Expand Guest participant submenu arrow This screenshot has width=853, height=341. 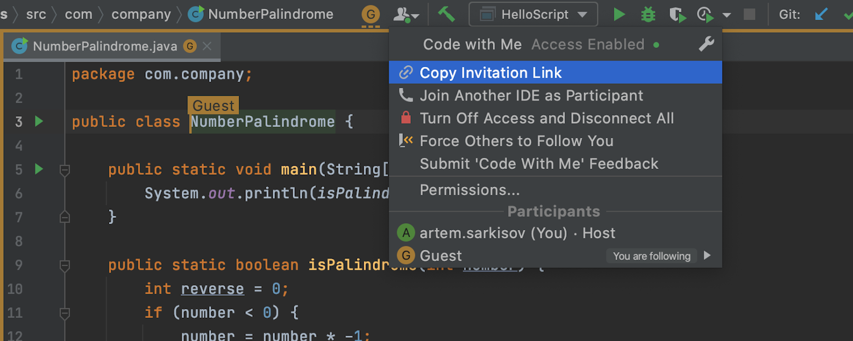coord(707,256)
